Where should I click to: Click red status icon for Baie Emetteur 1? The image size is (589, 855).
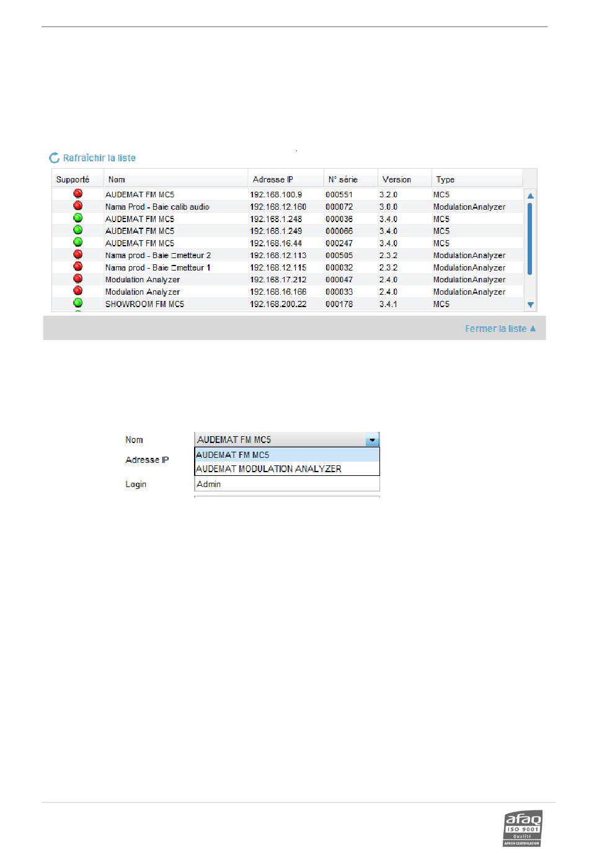coord(78,266)
